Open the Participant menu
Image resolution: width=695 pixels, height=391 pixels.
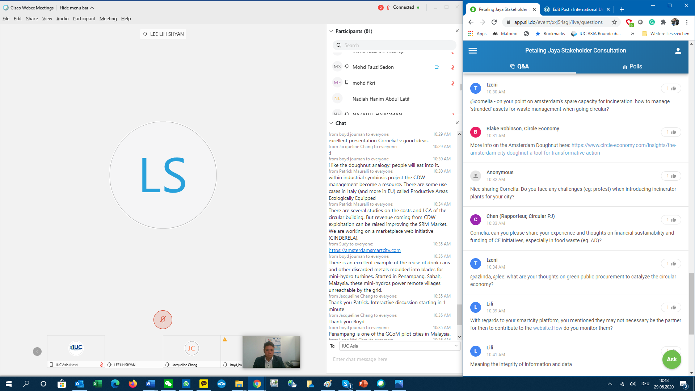[84, 18]
